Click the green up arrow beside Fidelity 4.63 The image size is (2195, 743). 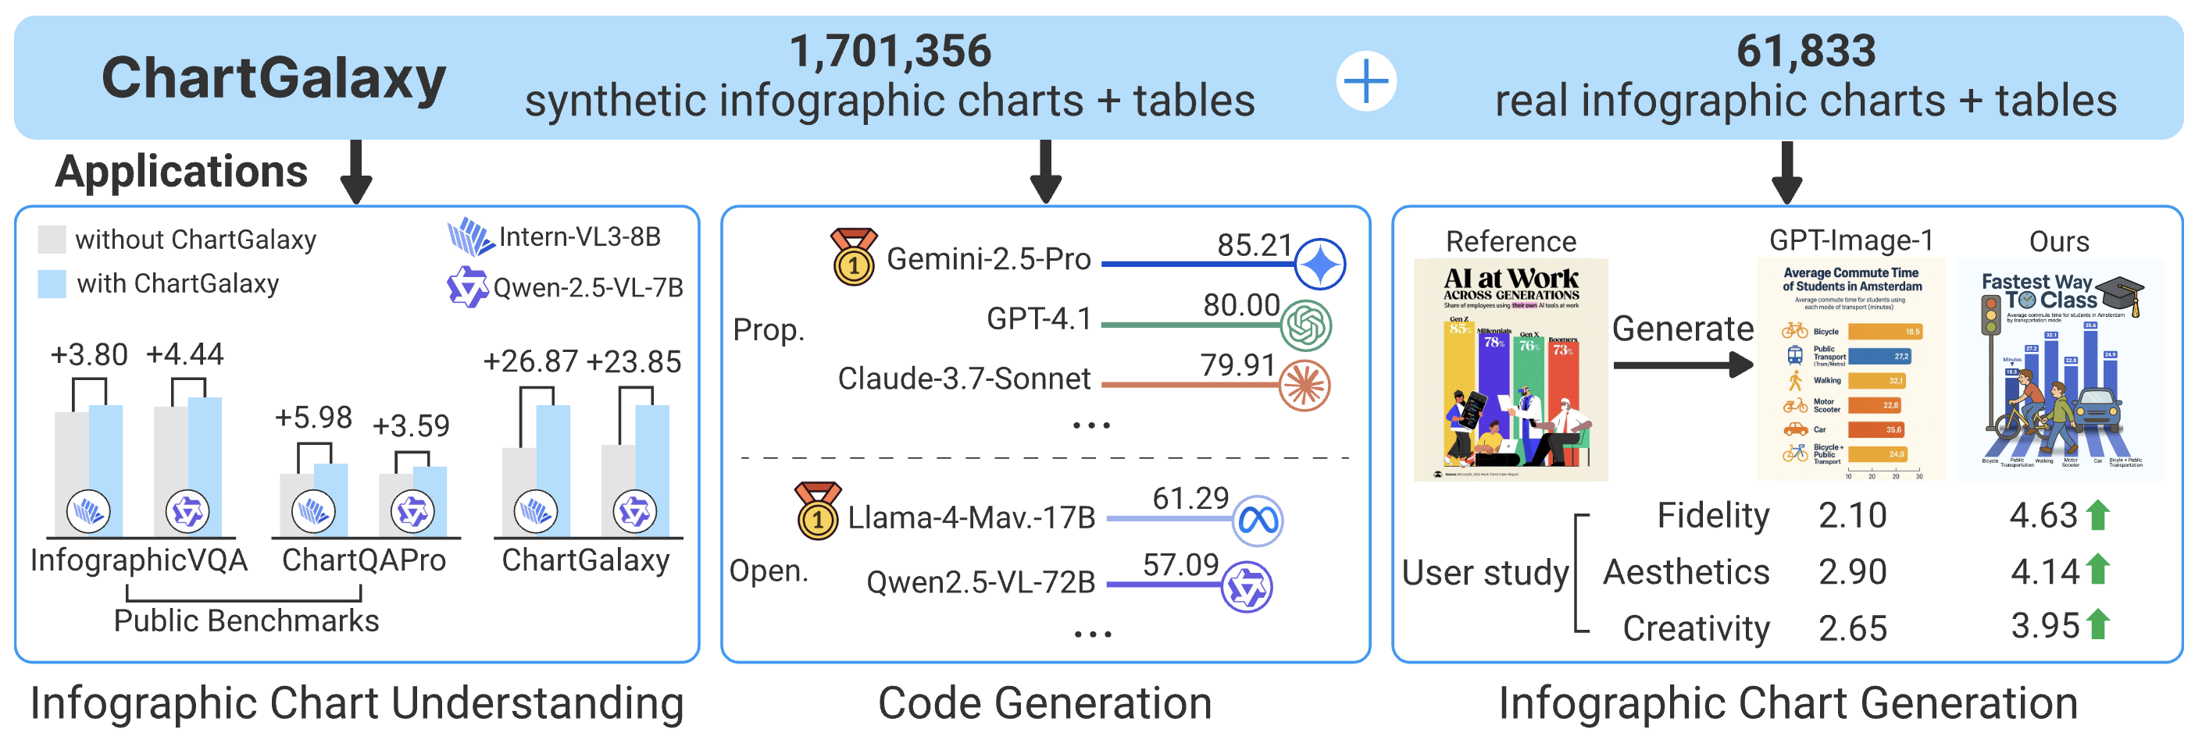pyautogui.click(x=2099, y=515)
